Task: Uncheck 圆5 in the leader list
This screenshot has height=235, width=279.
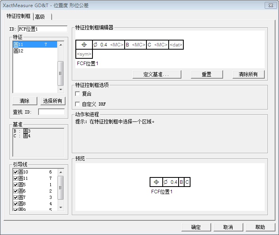Action: pos(16,185)
